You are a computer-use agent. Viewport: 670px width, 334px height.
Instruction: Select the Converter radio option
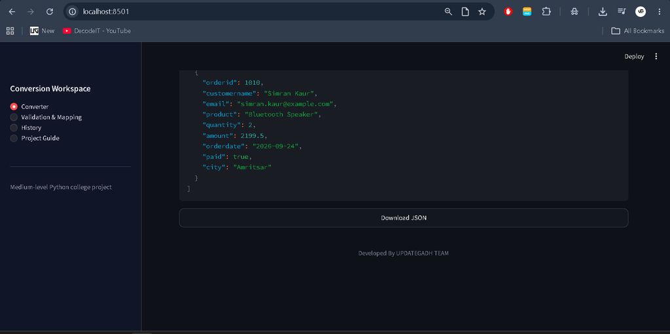click(29, 107)
